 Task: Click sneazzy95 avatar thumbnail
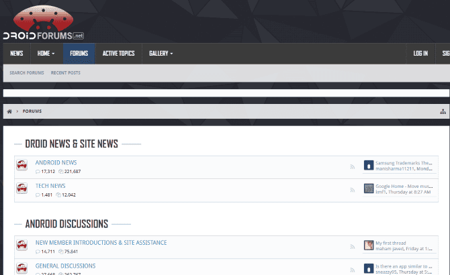(369, 268)
